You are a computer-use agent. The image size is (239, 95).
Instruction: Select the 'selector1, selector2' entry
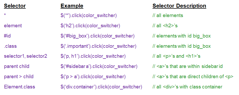coord(25,56)
